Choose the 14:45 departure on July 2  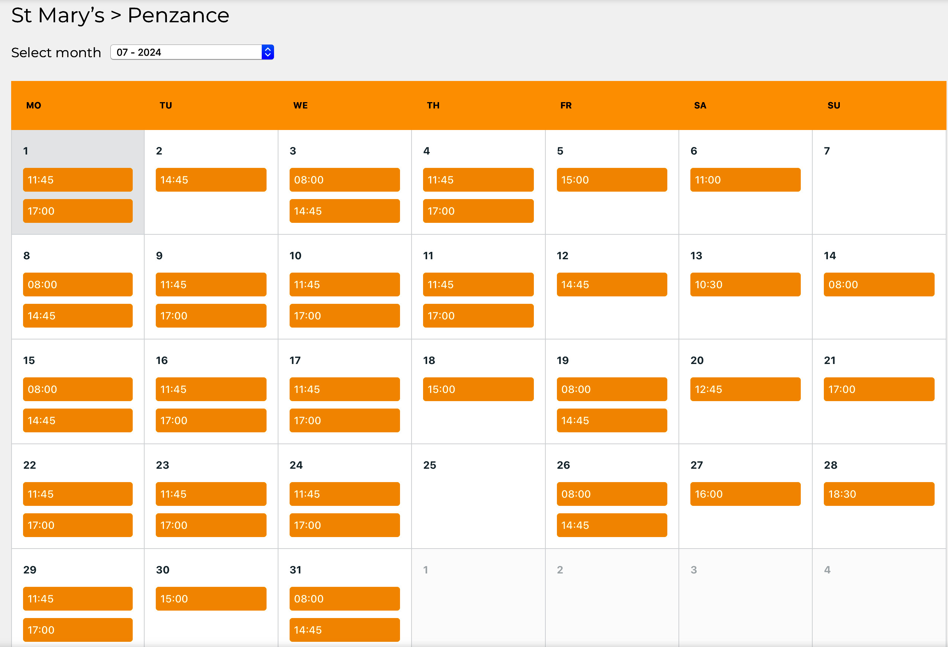pyautogui.click(x=211, y=180)
